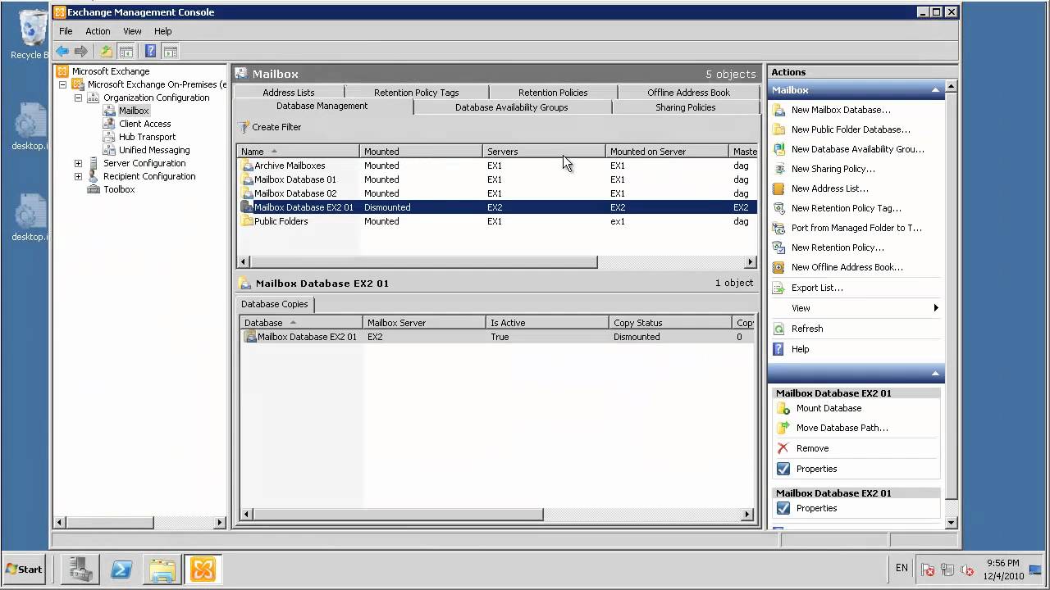Click the red Remove icon
The width and height of the screenshot is (1050, 590).
tap(783, 448)
